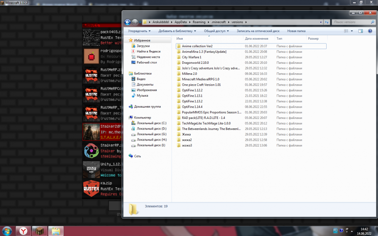Open view options dropdown arrow

point(352,31)
